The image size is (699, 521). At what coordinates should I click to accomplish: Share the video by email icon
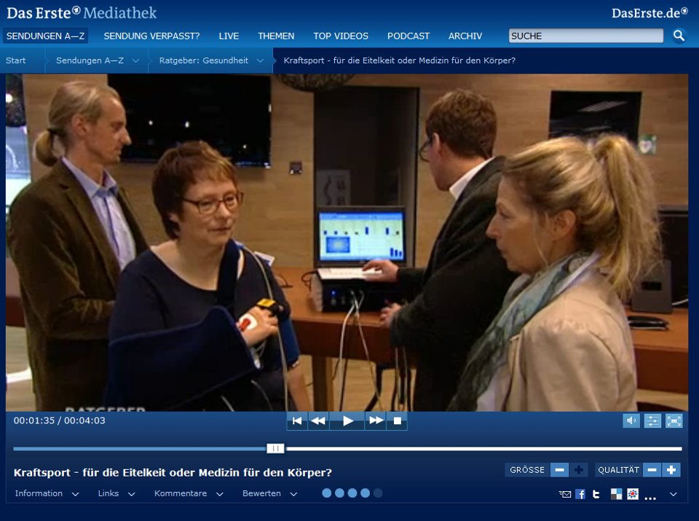[x=565, y=494]
